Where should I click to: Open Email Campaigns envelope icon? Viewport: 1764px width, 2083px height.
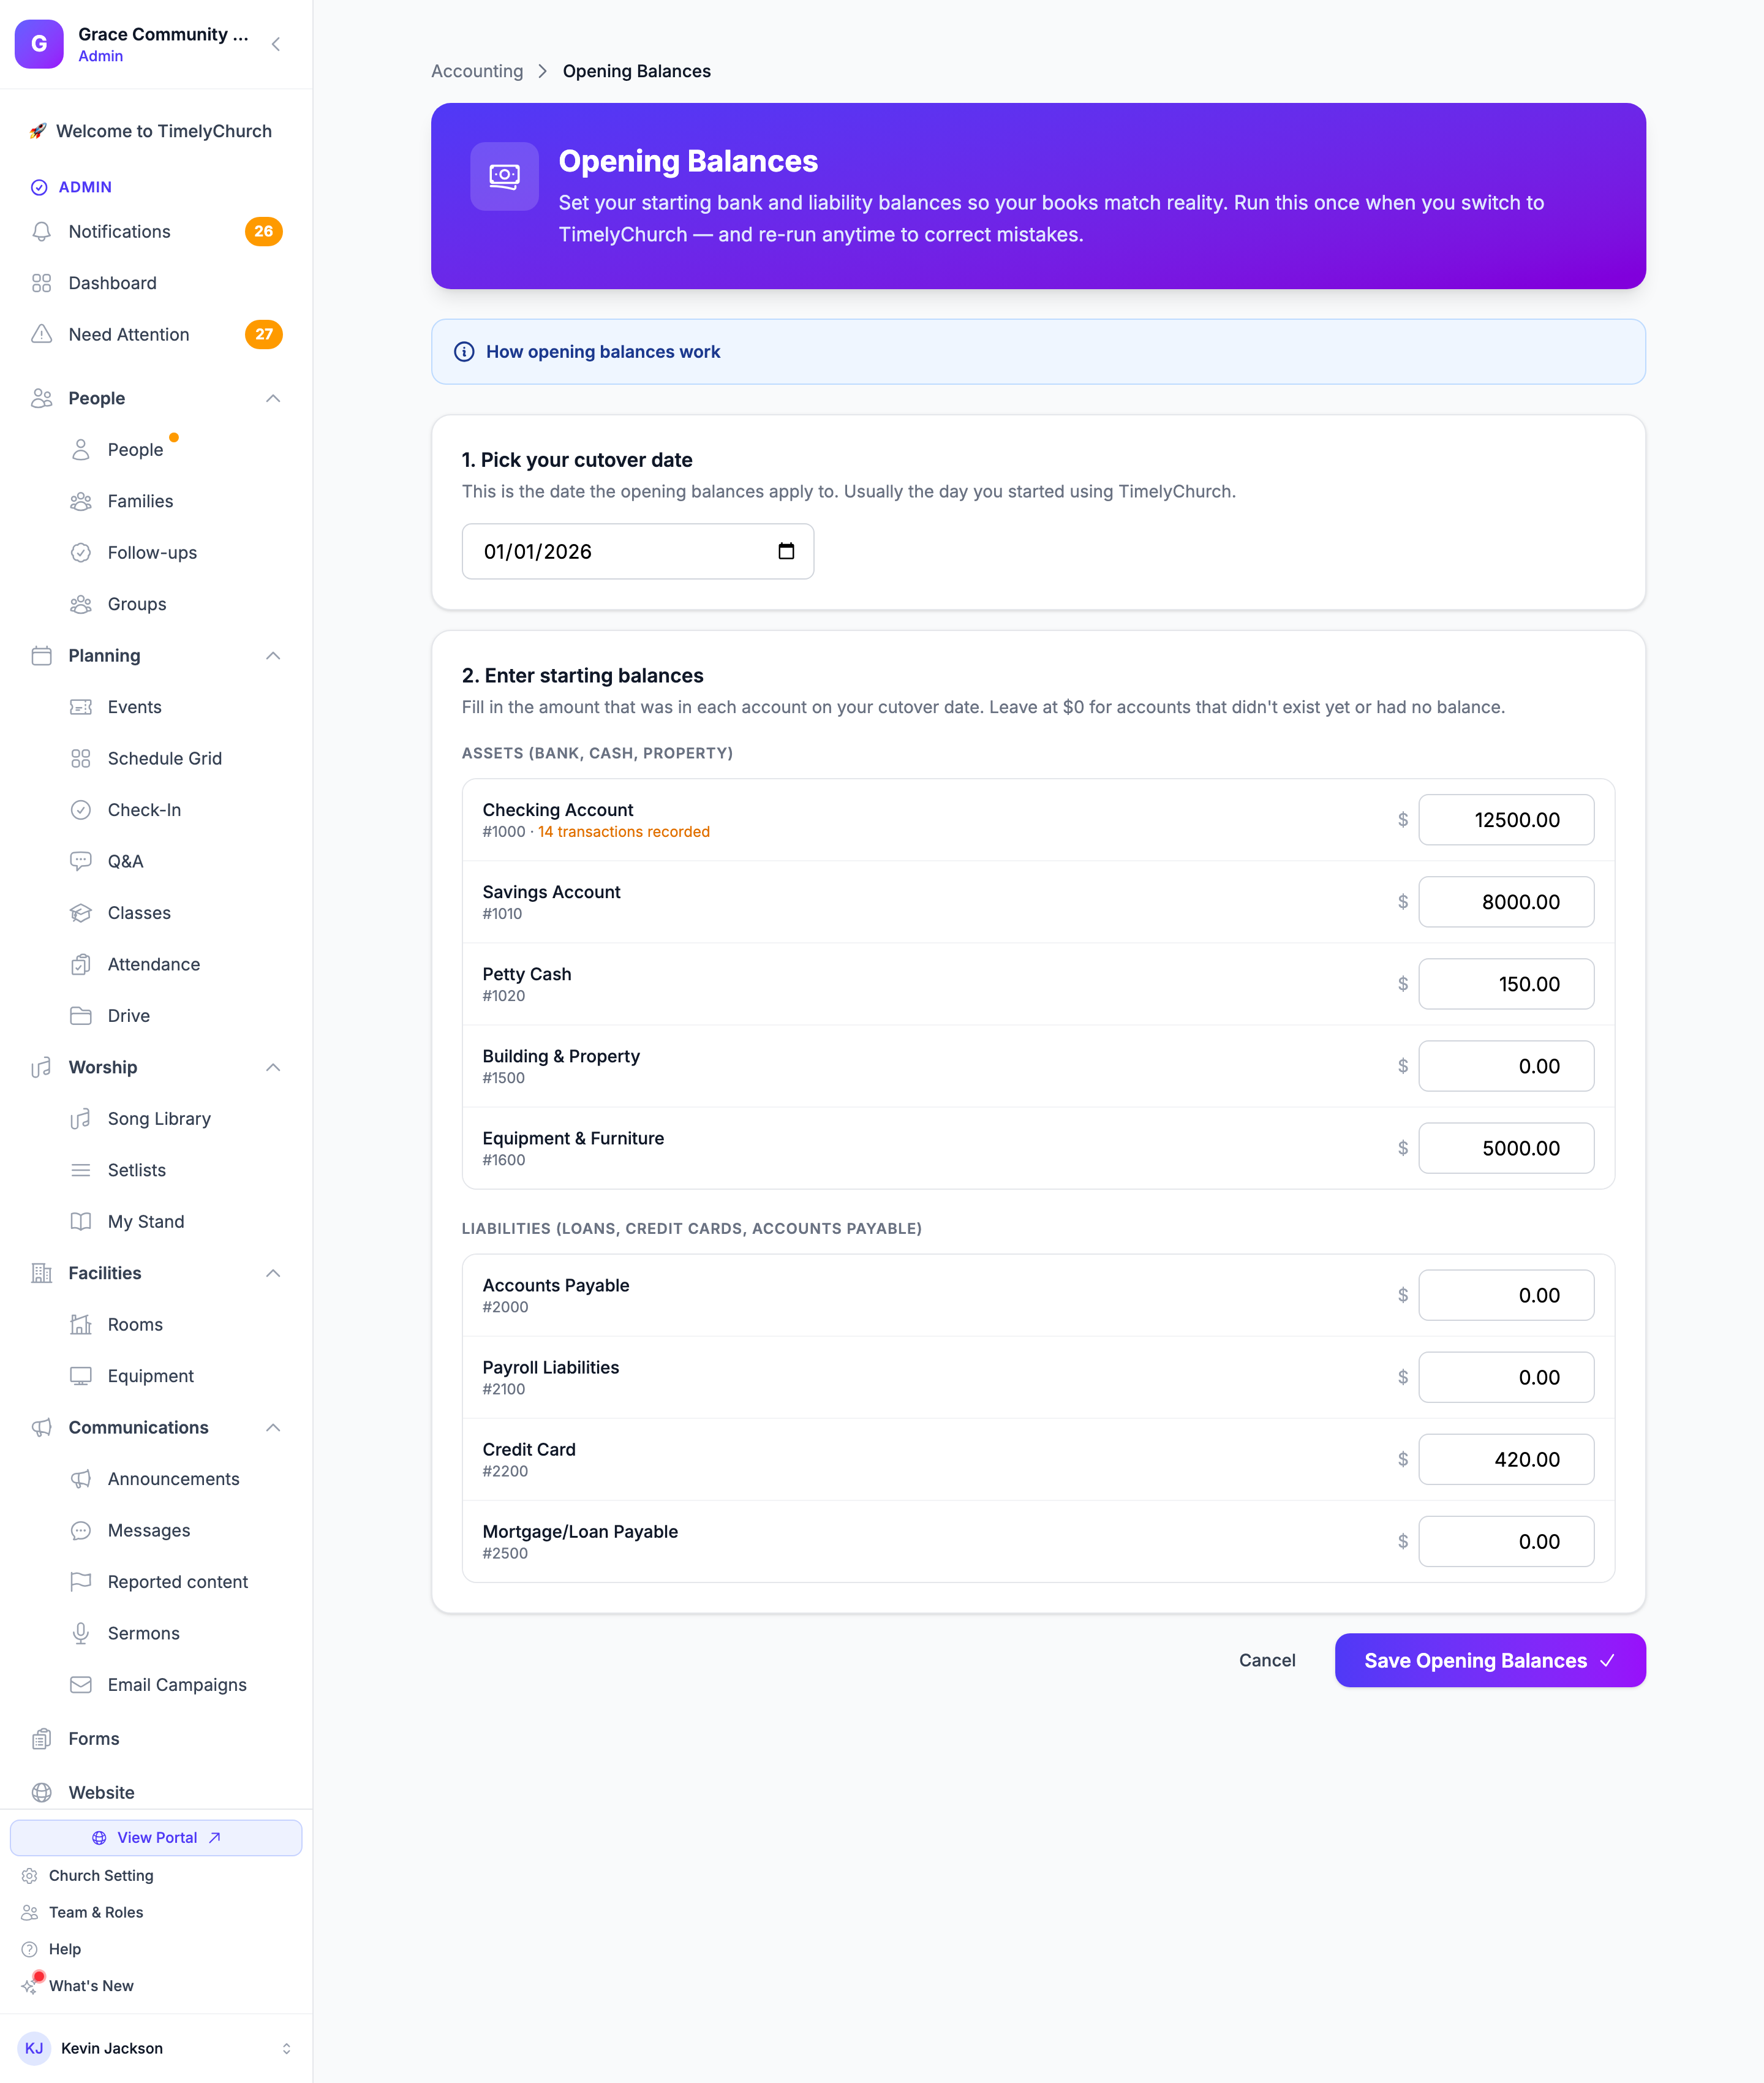pyautogui.click(x=81, y=1685)
